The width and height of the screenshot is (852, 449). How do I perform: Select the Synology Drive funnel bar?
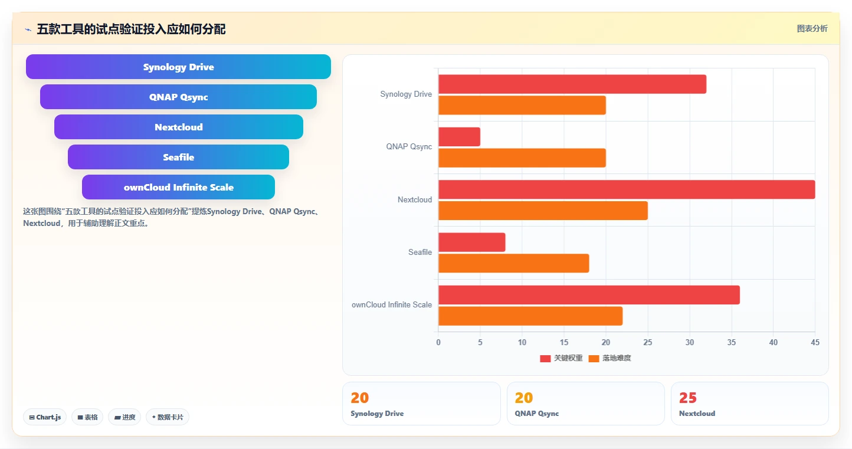(x=178, y=67)
